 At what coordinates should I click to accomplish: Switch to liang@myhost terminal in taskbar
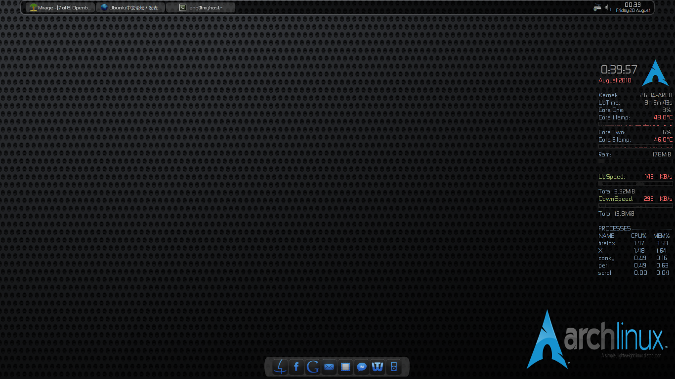coord(201,7)
